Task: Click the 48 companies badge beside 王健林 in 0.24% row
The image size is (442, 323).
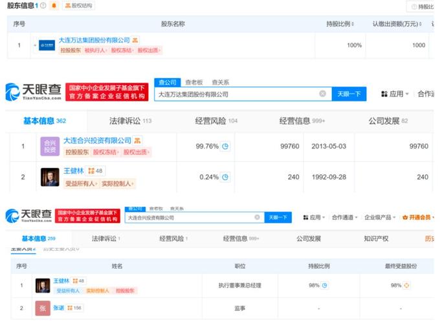Action: (96, 171)
